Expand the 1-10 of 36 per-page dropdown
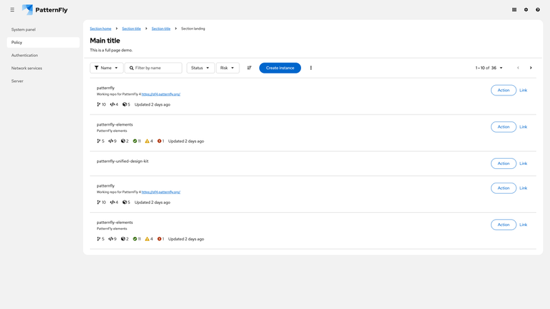 click(x=489, y=68)
